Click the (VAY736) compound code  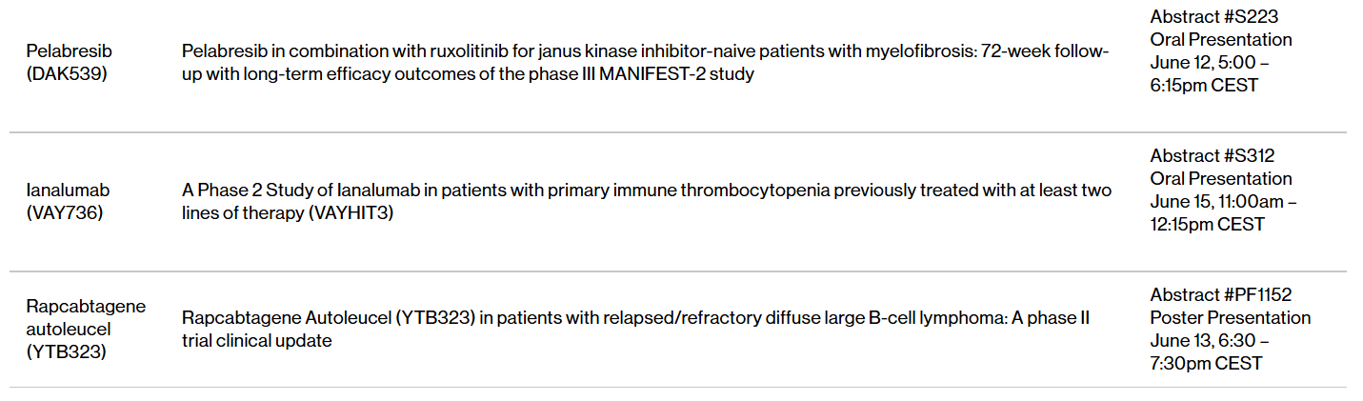coord(65,212)
